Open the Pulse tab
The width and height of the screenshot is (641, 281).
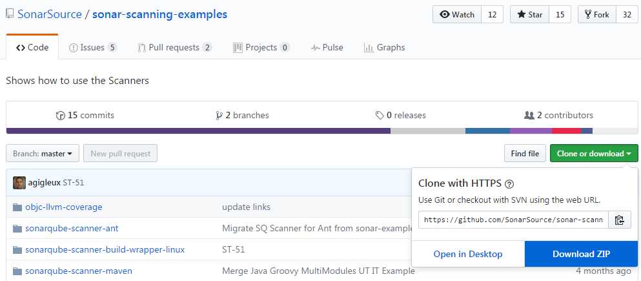tap(327, 47)
